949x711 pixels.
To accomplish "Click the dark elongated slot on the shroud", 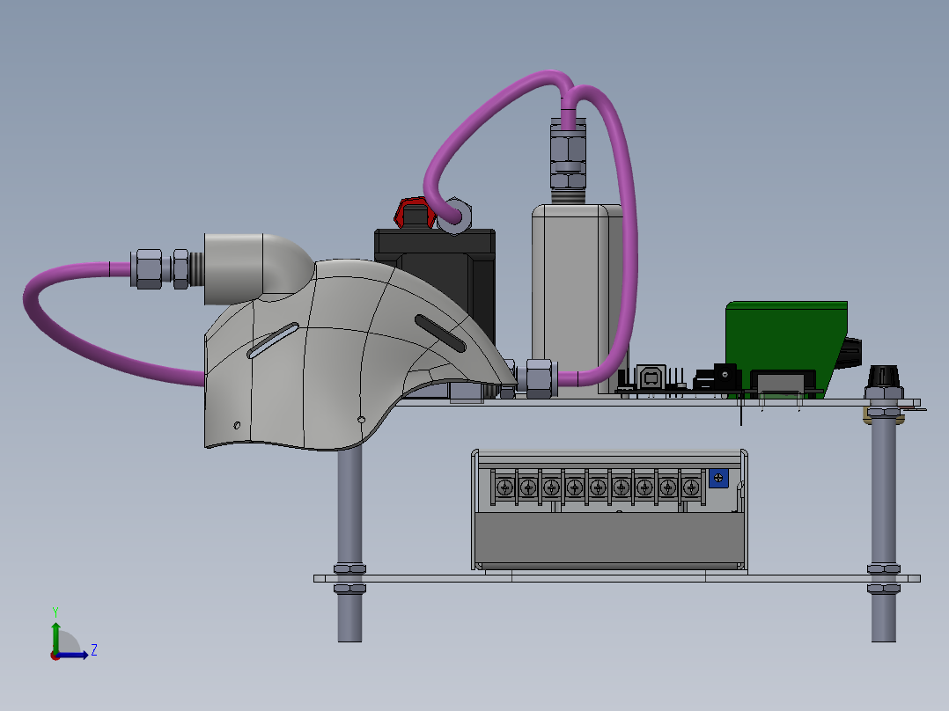I will (x=440, y=333).
